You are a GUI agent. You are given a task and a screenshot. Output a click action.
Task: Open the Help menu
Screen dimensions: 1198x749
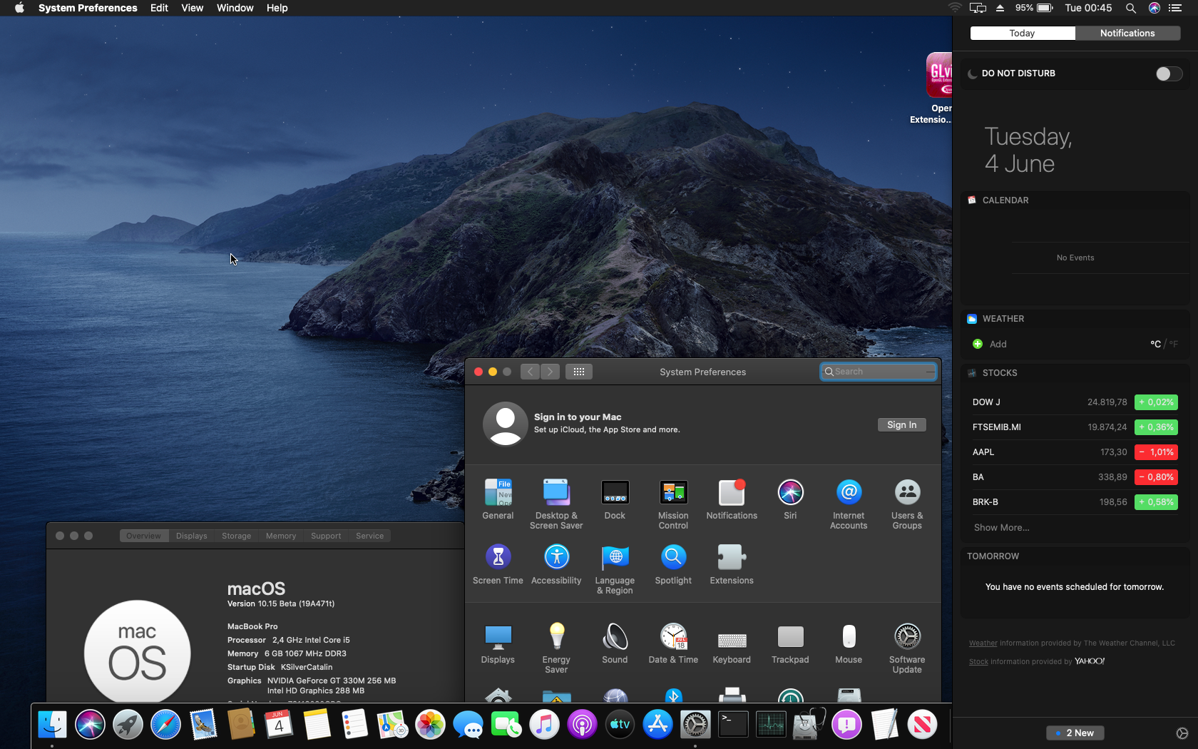277,8
